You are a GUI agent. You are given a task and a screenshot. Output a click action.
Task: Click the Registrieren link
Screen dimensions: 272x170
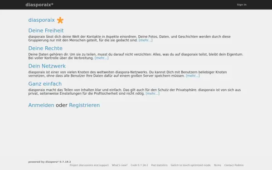pyautogui.click(x=84, y=105)
